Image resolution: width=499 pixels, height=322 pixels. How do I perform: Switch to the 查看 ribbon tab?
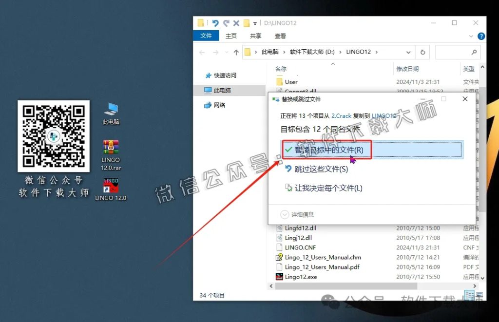click(279, 36)
